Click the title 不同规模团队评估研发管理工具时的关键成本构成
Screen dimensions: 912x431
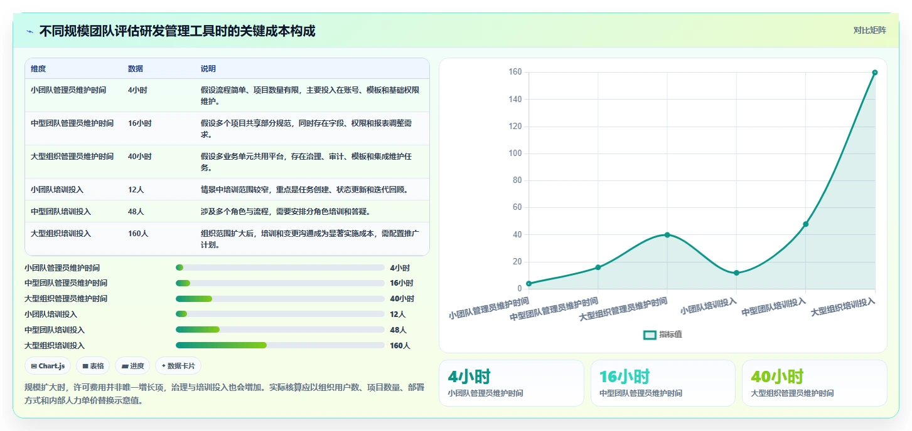(x=177, y=31)
